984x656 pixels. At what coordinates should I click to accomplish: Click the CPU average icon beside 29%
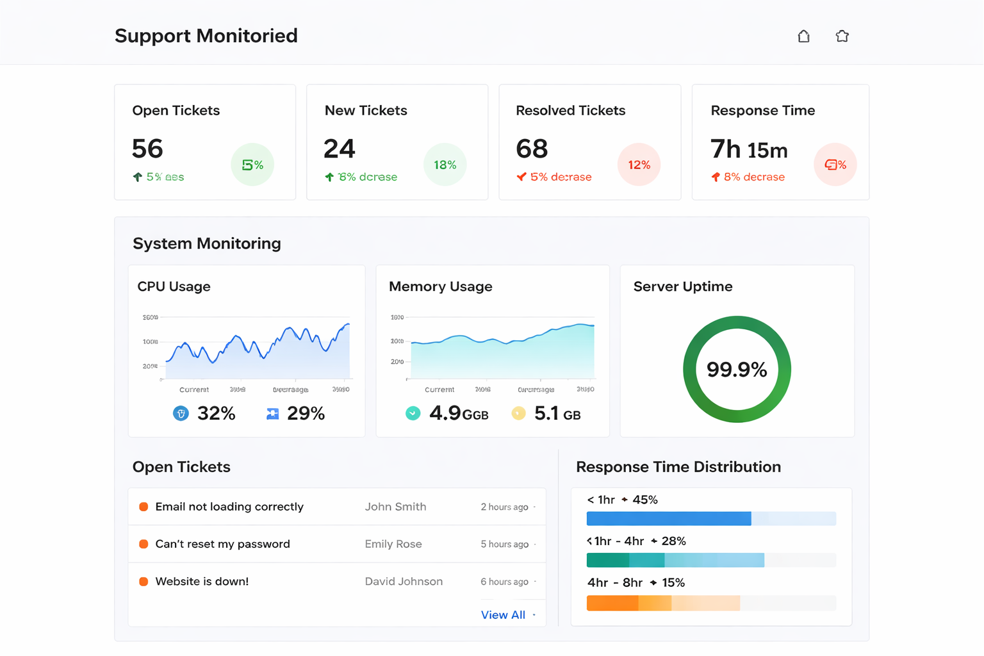point(272,414)
